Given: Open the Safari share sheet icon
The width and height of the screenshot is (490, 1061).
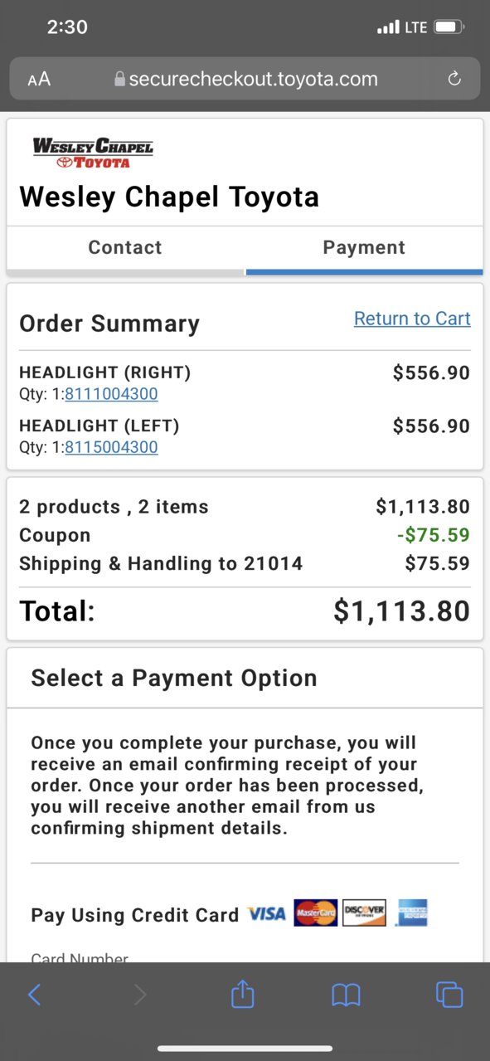Looking at the screenshot, I should [x=242, y=993].
